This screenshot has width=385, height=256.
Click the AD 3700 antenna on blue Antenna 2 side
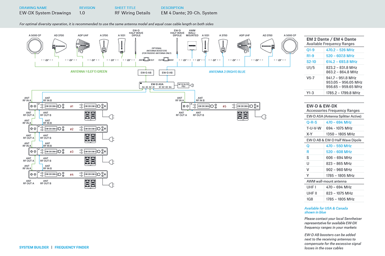coord(267,46)
